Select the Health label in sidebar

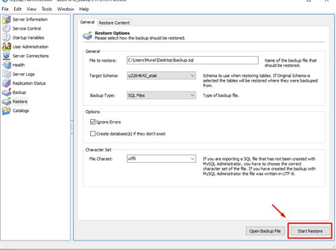(19, 65)
